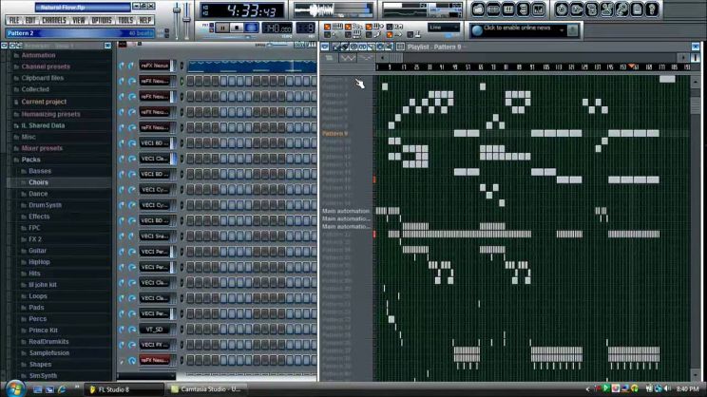Screen dimensions: 707x397
Task: Toggle the first step button of VEC1 Sna channel
Action: pos(190,236)
